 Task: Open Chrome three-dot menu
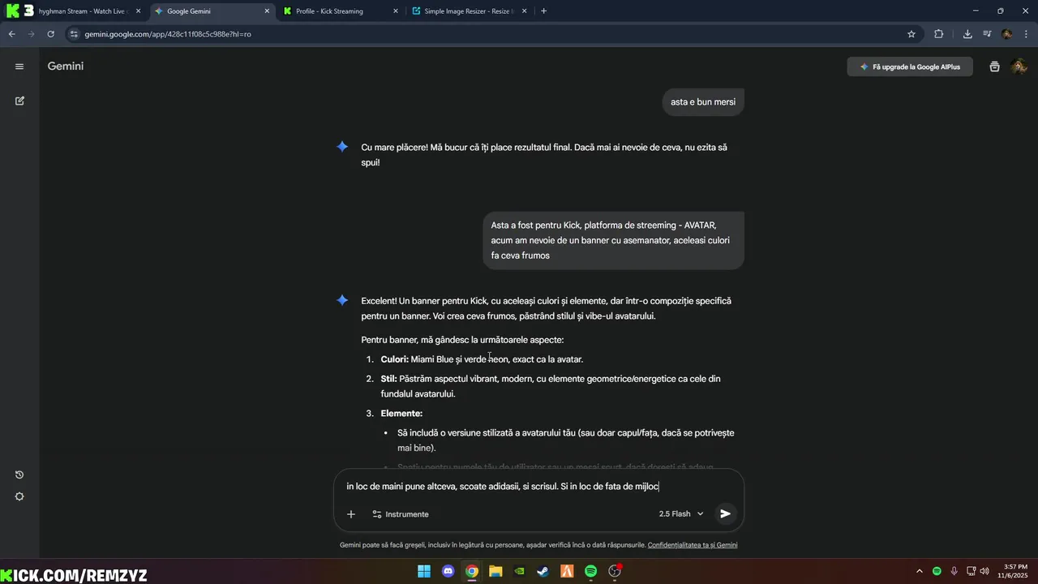click(1027, 34)
